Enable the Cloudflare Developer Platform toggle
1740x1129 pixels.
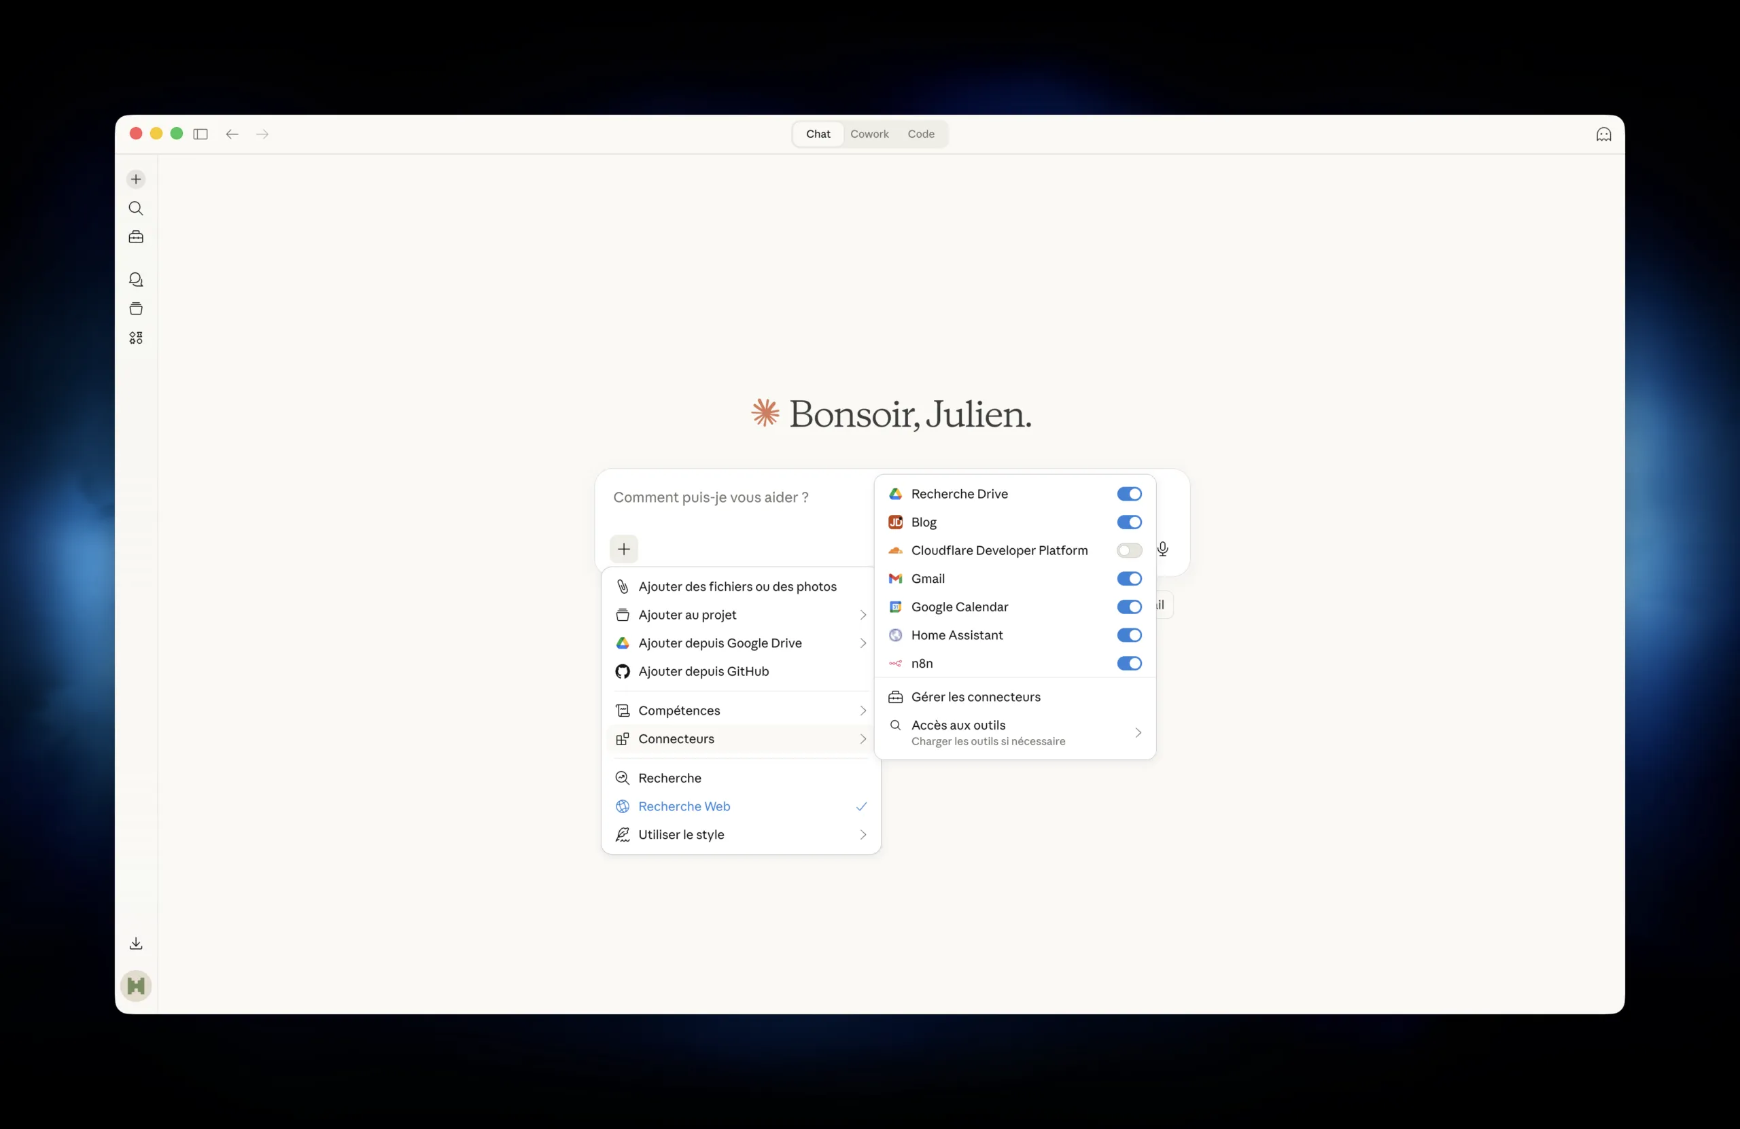(x=1129, y=550)
